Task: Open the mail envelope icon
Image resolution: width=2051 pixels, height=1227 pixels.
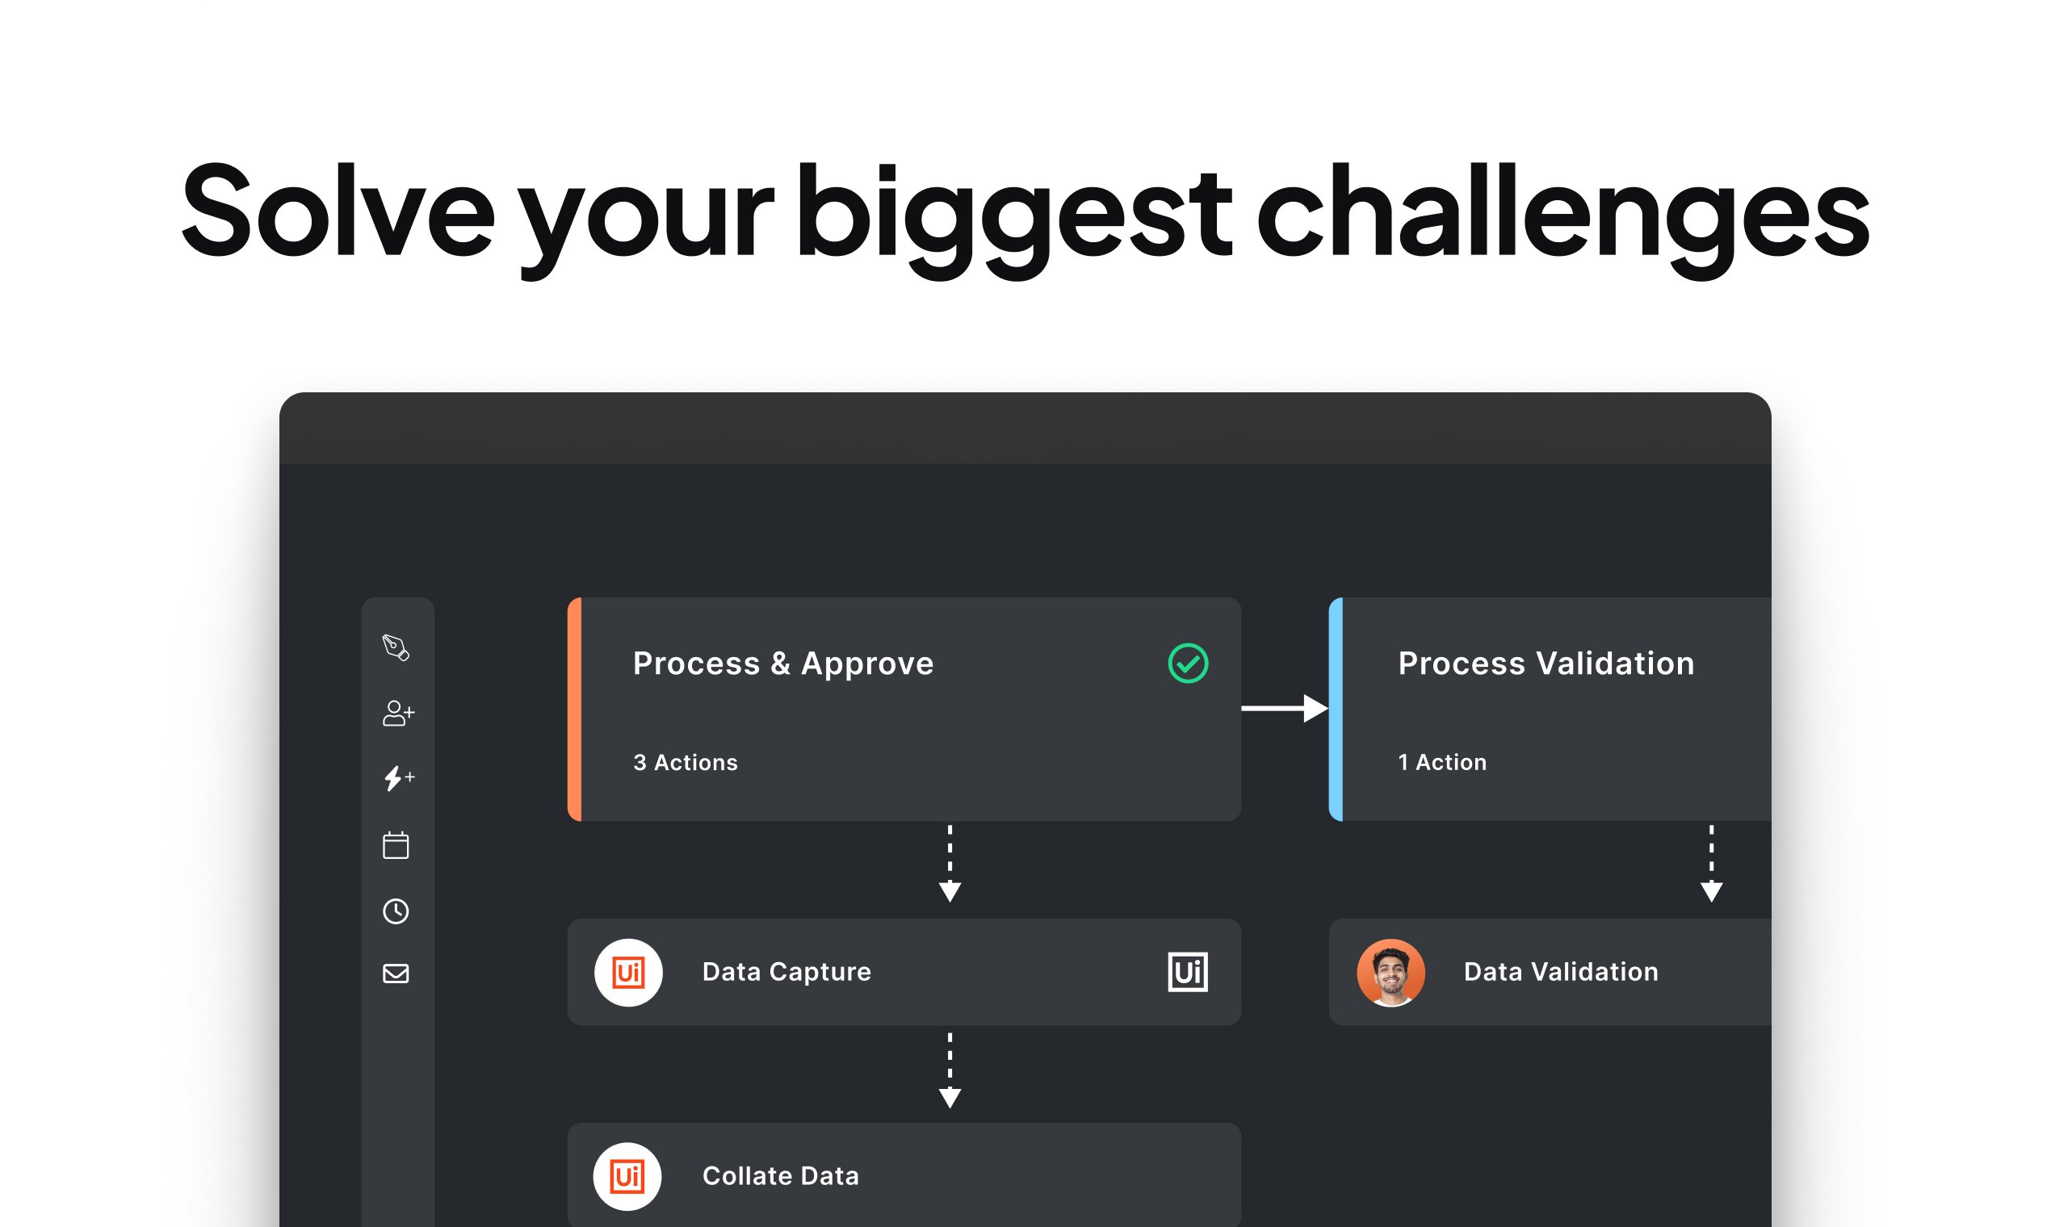Action: point(396,974)
